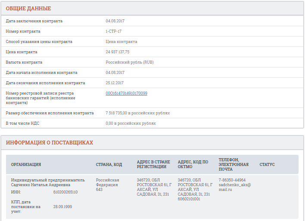This screenshot has width=305, height=221.
Task: Click the АДРЕС, КОД ПО ОКТМО column header
Action: coord(193,164)
